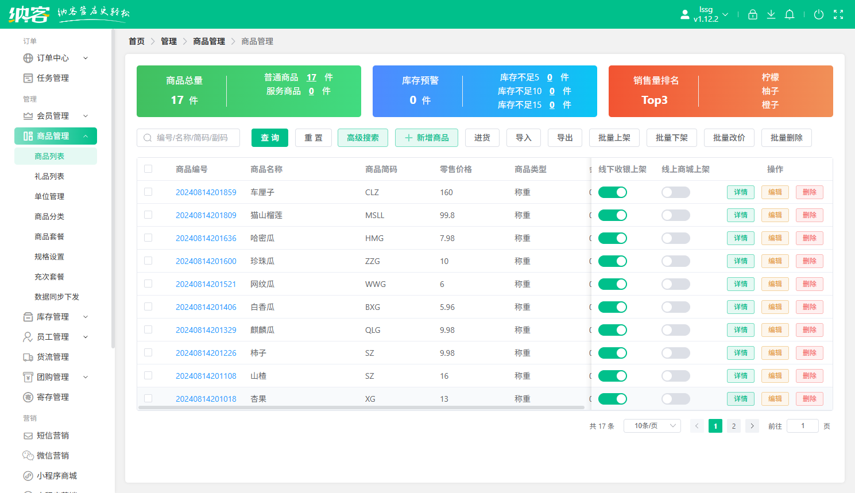
Task: Expand the 订单中心 chevron
Action: pos(86,58)
